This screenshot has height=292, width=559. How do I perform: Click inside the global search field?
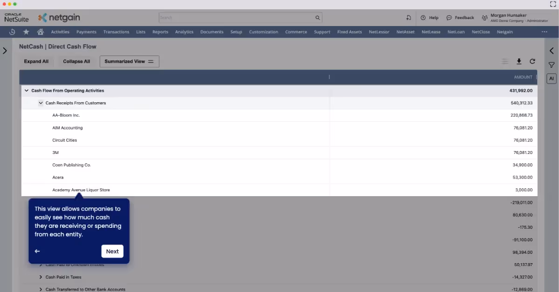coord(233,17)
